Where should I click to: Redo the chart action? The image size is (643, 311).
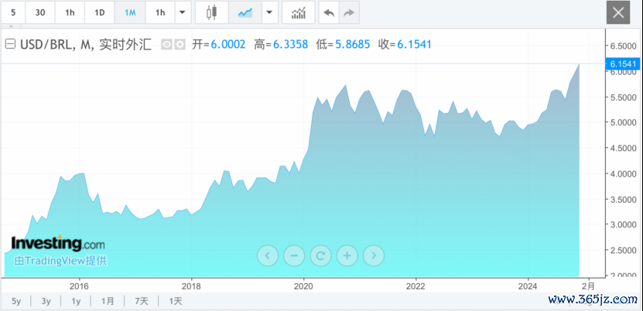[349, 12]
